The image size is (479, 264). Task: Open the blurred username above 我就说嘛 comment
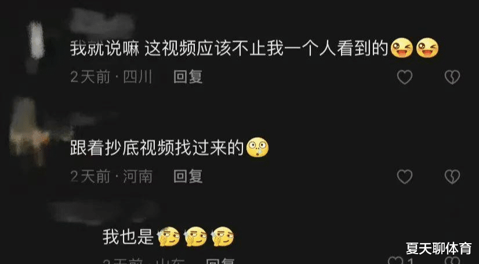tap(102, 21)
